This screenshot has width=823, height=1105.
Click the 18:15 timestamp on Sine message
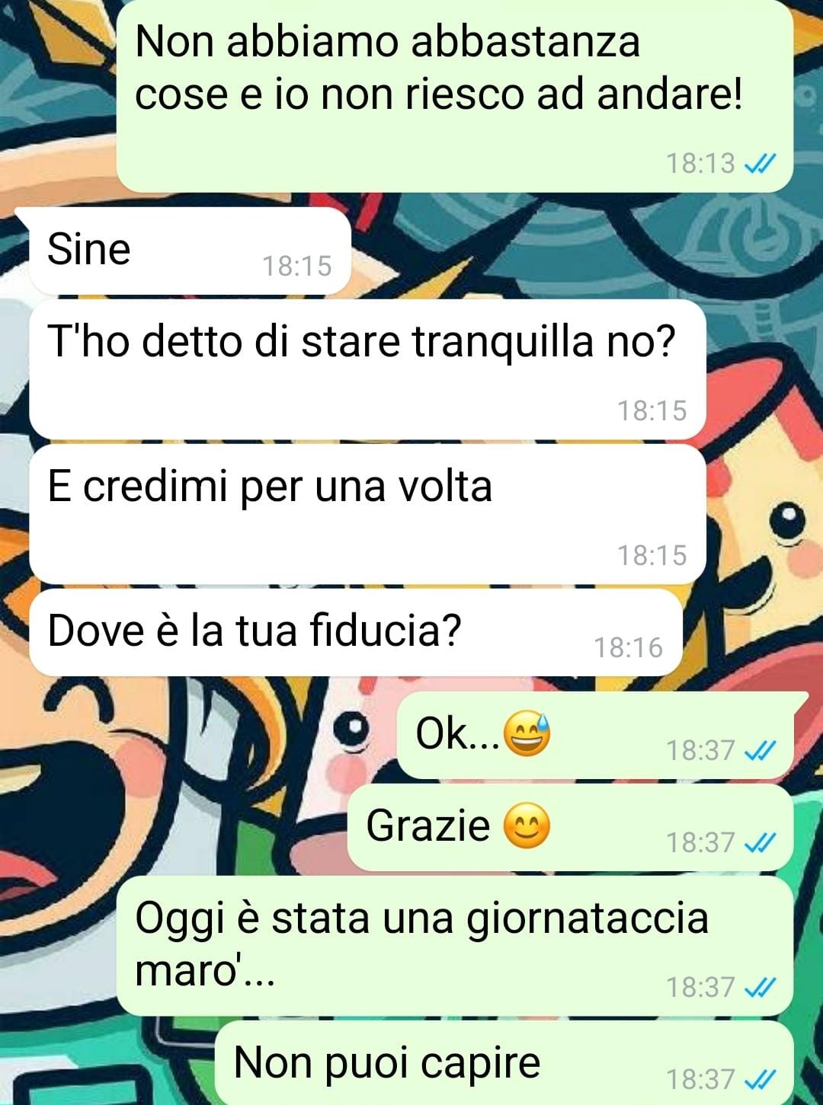pos(297,267)
